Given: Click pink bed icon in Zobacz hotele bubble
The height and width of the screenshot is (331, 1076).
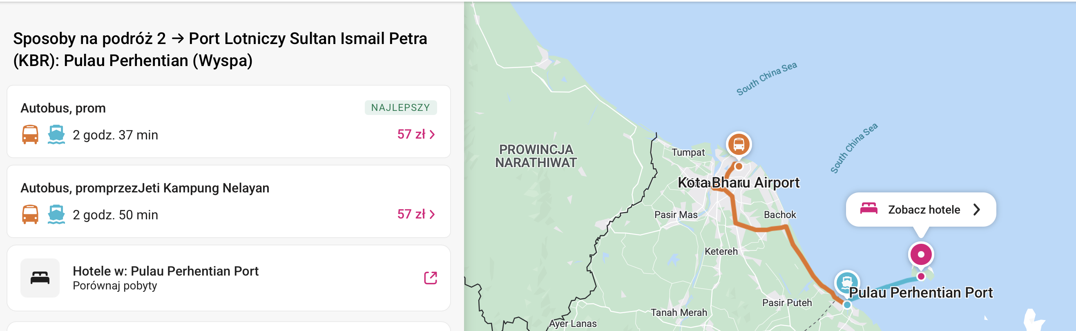Looking at the screenshot, I should pos(868,208).
